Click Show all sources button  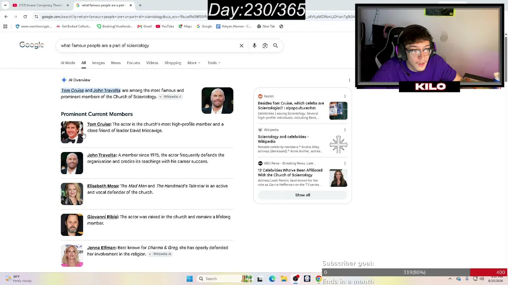click(302, 195)
